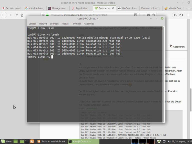The height and width of the screenshot is (144, 192).
Task: Open page actions three-dot menu
Action: point(143,15)
